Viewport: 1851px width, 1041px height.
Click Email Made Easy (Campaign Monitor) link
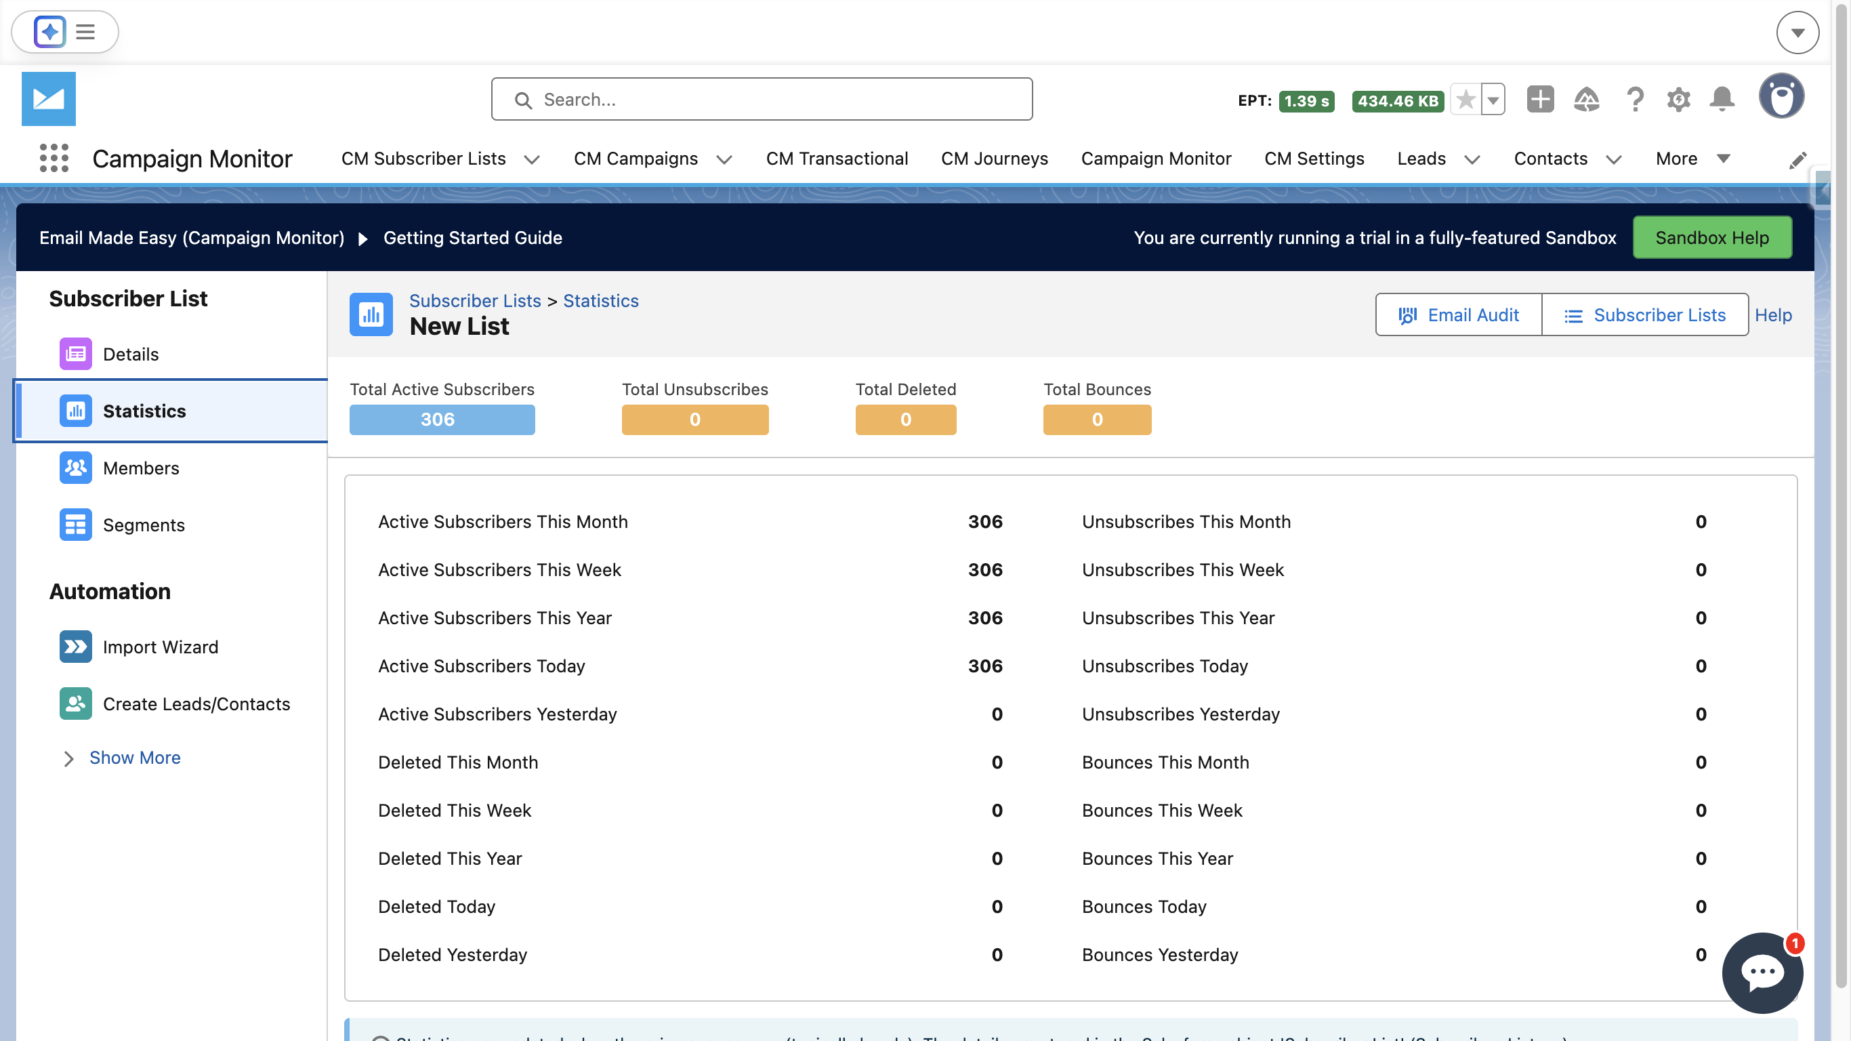[192, 237]
